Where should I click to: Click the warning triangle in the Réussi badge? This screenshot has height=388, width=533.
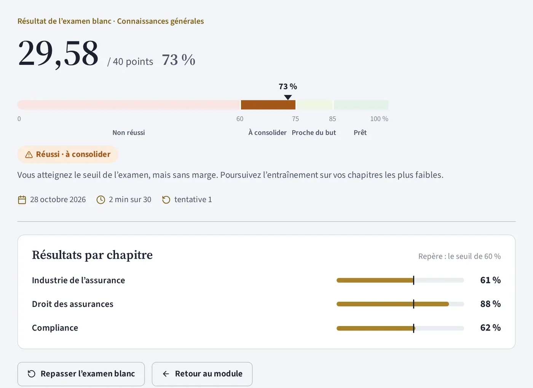[x=29, y=155]
